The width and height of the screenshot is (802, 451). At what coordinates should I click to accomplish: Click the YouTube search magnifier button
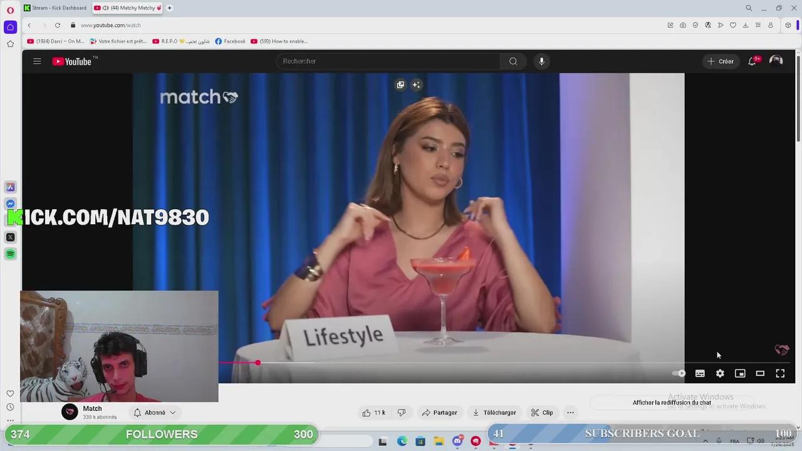pos(513,61)
